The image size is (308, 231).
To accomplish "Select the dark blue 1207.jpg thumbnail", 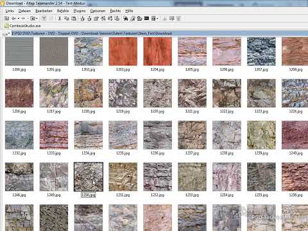I will coord(261,51).
